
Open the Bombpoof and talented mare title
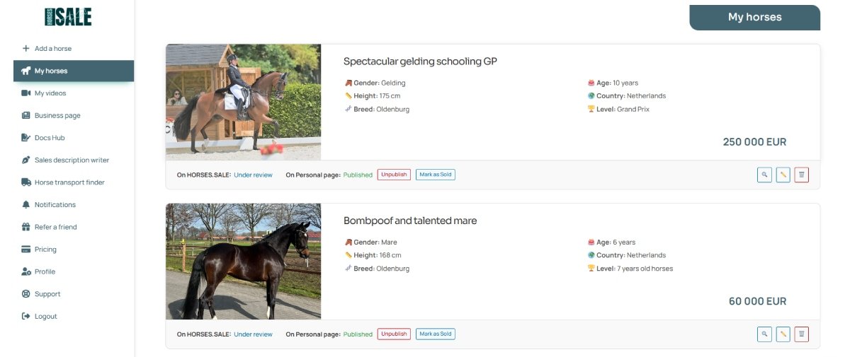[x=410, y=221]
